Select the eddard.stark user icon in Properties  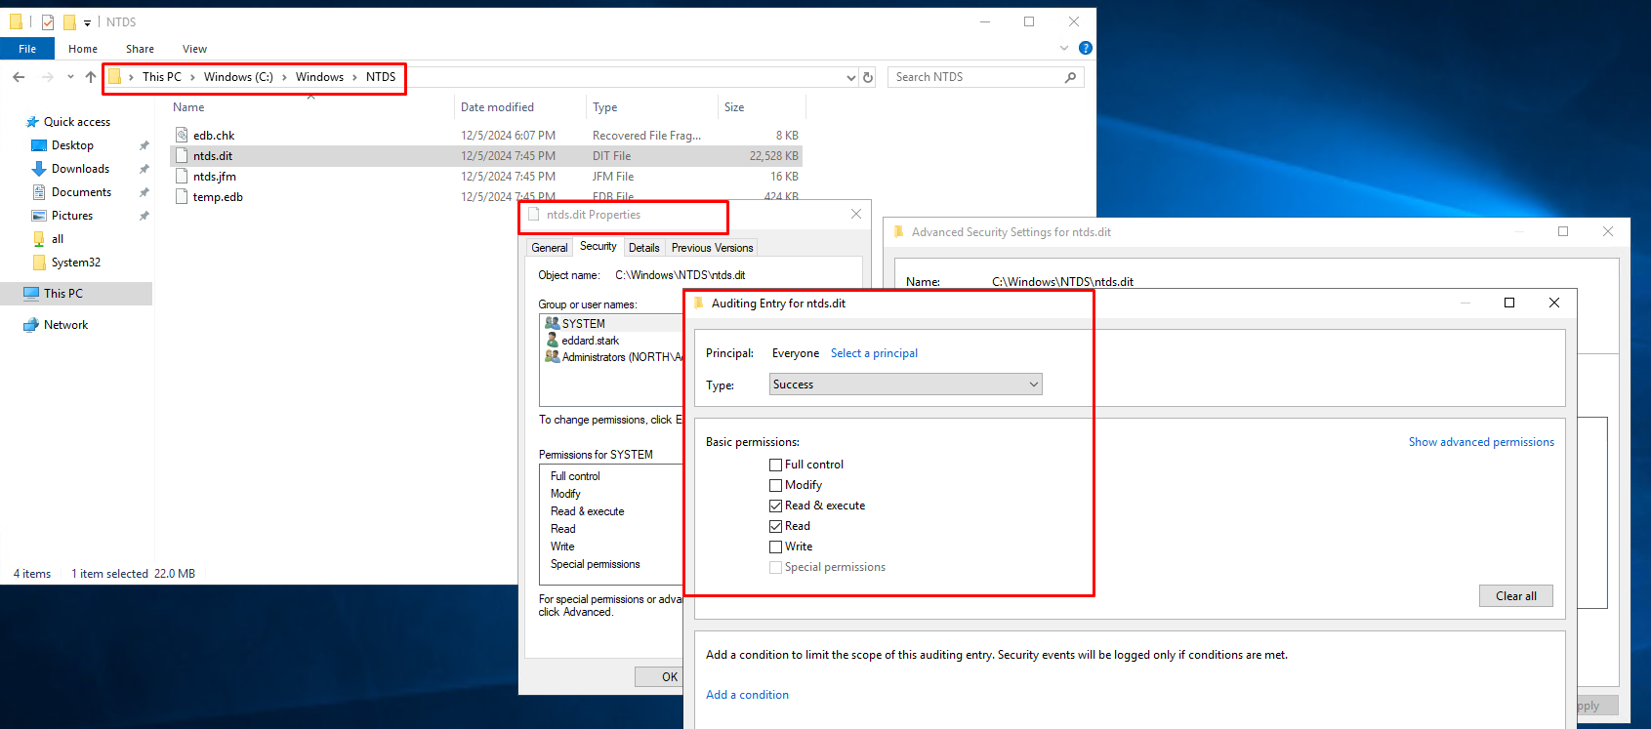click(553, 340)
